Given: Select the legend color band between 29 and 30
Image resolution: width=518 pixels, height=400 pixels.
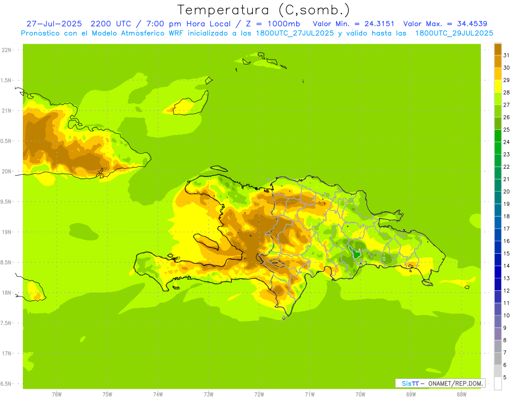Looking at the screenshot, I should 498,74.
